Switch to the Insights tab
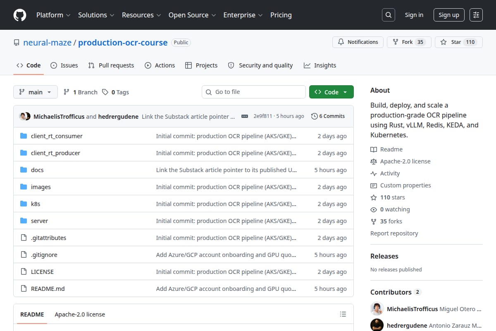Screen dimensions: 496x331 (x=320, y=65)
